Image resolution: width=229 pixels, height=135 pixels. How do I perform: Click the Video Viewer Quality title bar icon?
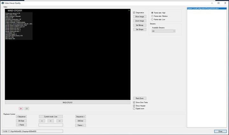[2, 3]
